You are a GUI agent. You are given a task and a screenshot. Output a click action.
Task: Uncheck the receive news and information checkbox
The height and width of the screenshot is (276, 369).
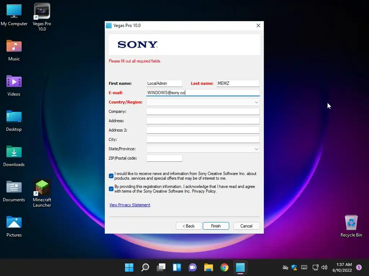(111, 176)
